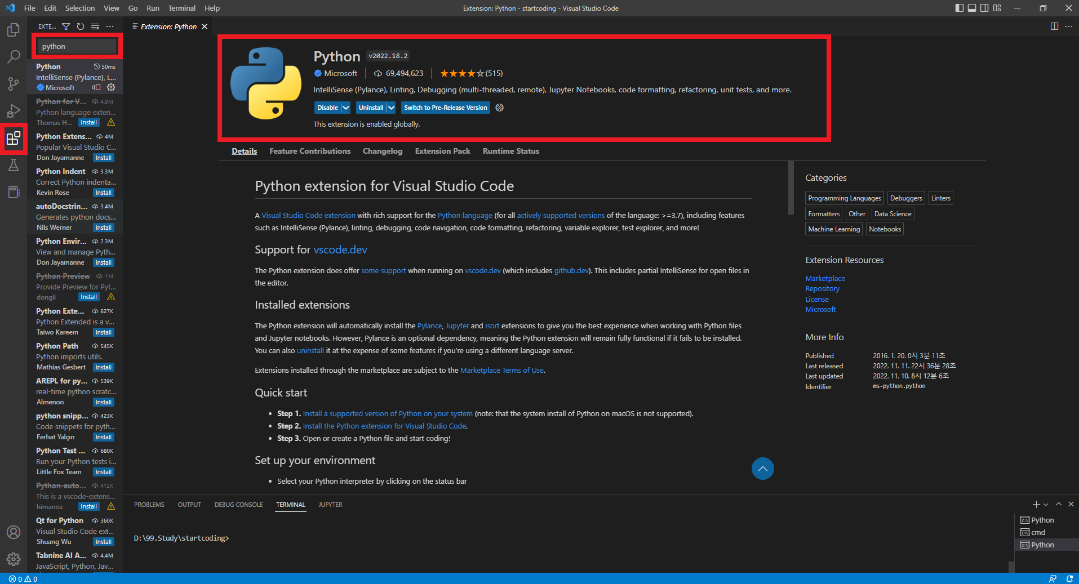Open the Help menu
This screenshot has width=1079, height=584.
coord(212,8)
